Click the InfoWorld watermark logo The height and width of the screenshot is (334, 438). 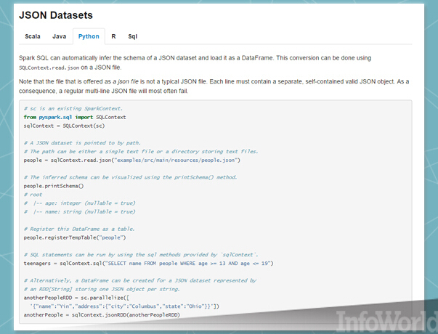[386, 321]
